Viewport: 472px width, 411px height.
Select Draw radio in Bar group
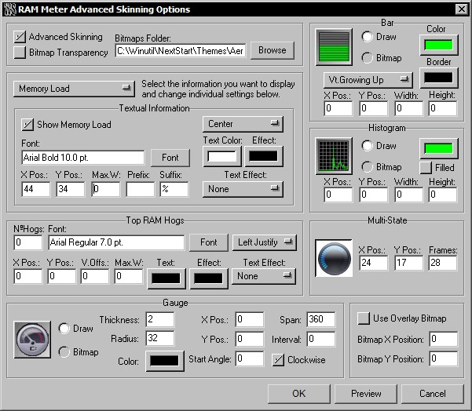pos(367,37)
